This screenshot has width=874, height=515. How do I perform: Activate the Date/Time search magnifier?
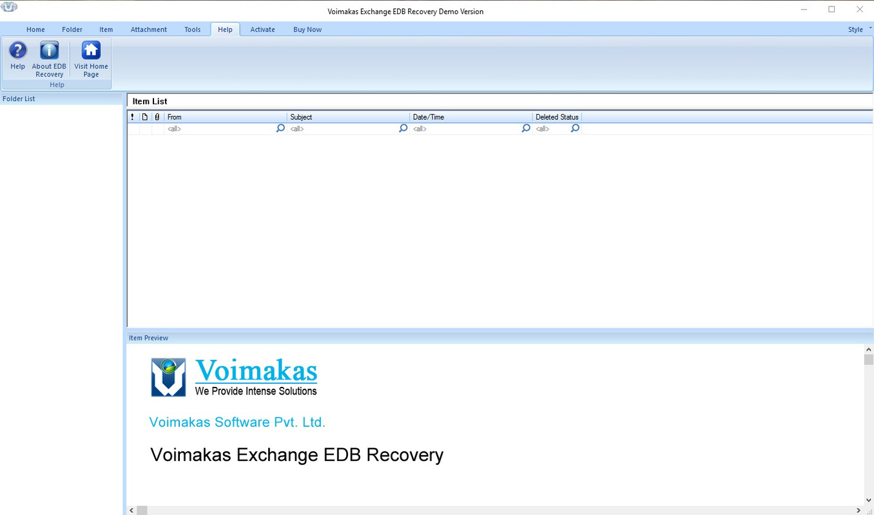pyautogui.click(x=525, y=128)
